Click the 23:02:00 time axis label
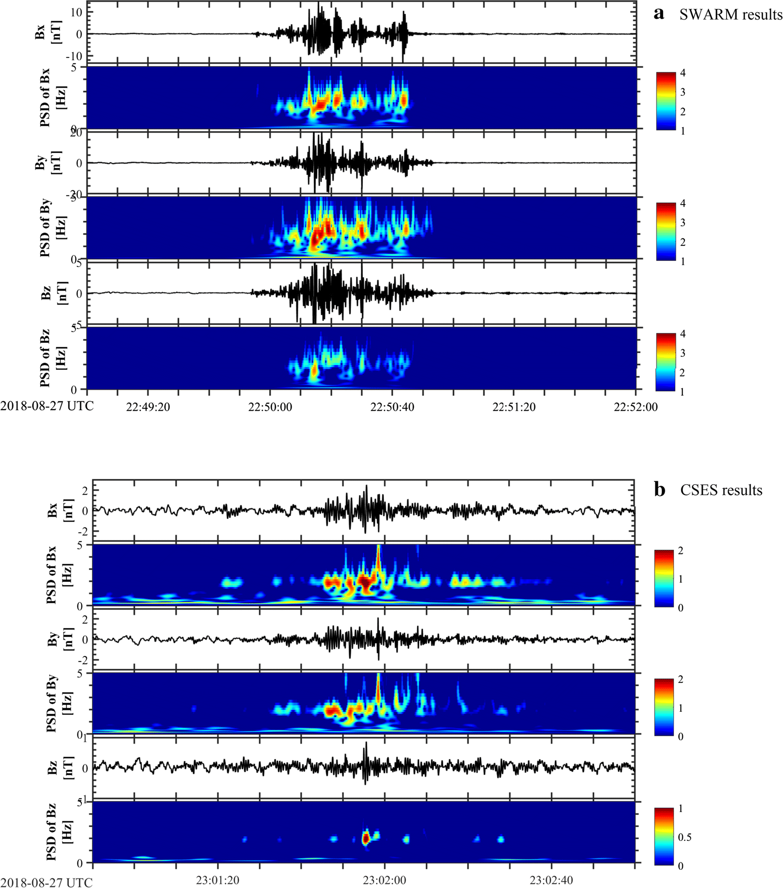This screenshot has height=888, width=783. point(384,880)
